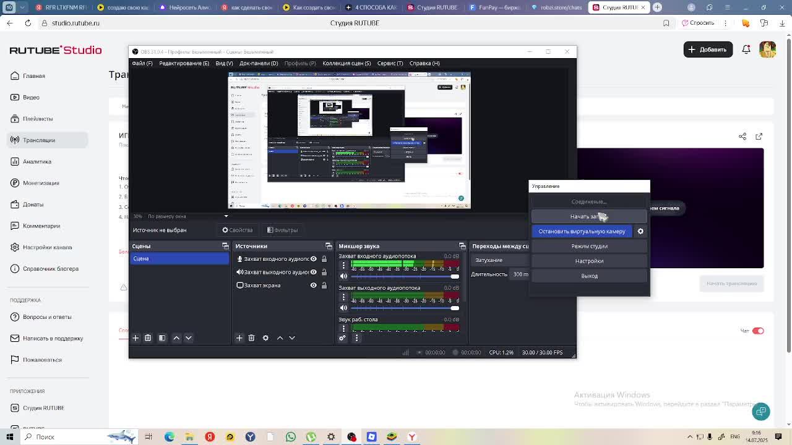
Task: Toggle lock on the input audio capture source
Action: coord(324,259)
